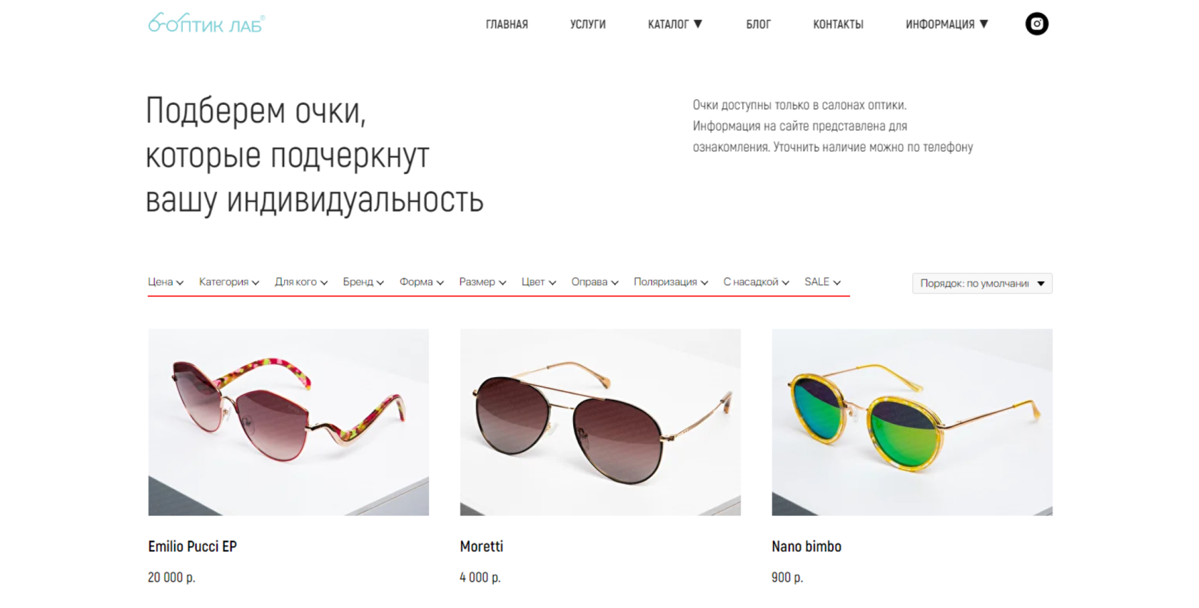1199x608 pixels.
Task: Expand the Поляризация filter
Action: pos(671,282)
